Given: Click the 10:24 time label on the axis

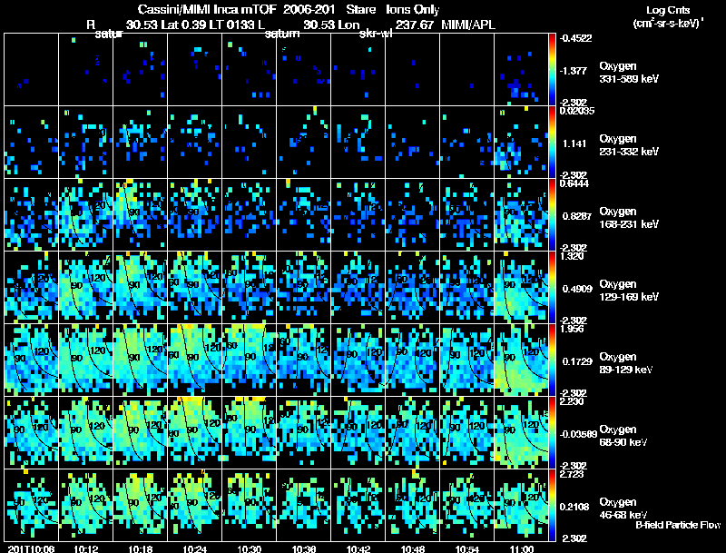Looking at the screenshot, I should (195, 548).
